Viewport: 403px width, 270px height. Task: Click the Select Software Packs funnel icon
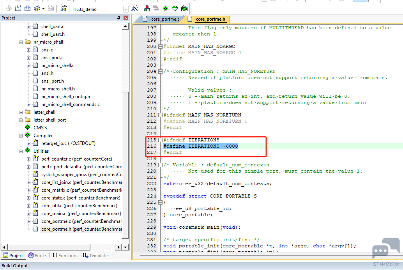(x=175, y=9)
